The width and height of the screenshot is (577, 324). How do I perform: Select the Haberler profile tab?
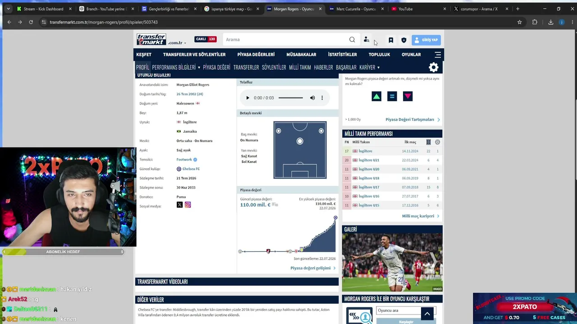323,67
